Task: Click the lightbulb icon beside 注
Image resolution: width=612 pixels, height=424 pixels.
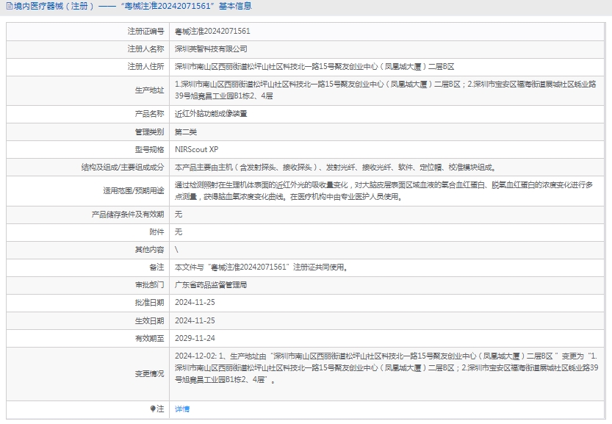Action: (153, 409)
